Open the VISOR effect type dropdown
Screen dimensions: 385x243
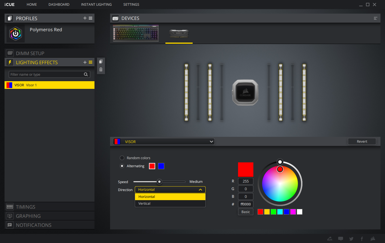click(x=164, y=141)
